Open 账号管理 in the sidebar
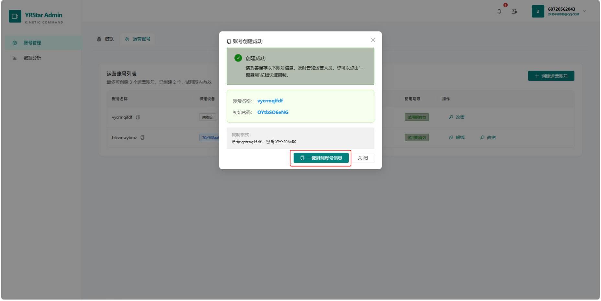 pos(43,43)
